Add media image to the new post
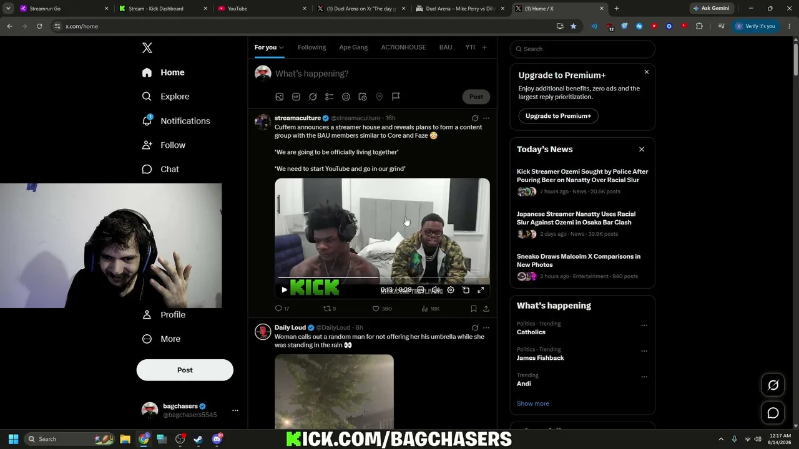This screenshot has height=449, width=799. (280, 97)
